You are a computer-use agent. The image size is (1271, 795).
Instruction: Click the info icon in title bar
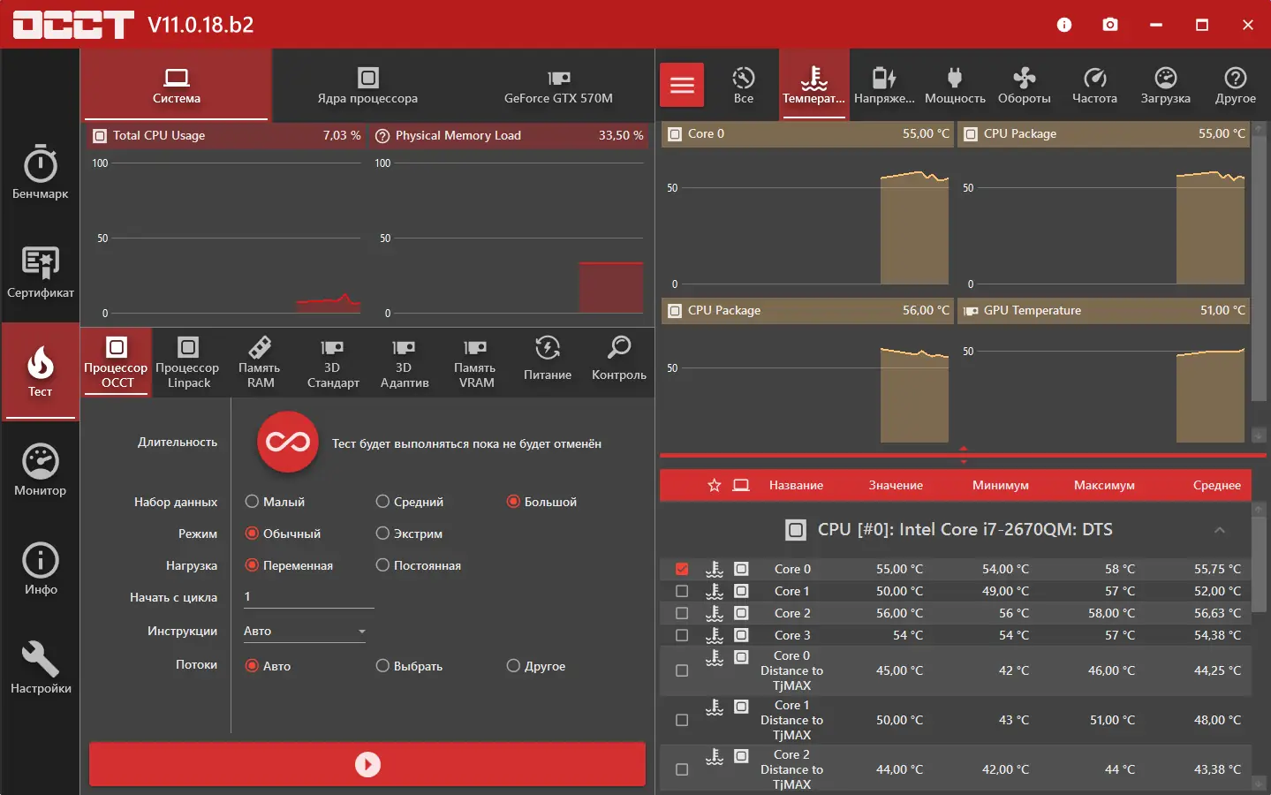click(1064, 25)
